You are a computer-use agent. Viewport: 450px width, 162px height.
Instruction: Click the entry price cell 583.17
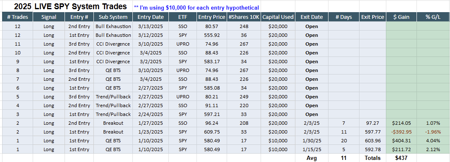pyautogui.click(x=212, y=62)
